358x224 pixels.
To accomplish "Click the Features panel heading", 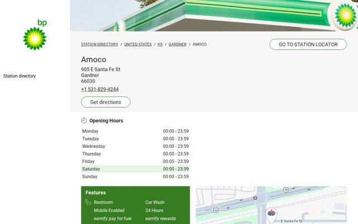I will point(96,193).
